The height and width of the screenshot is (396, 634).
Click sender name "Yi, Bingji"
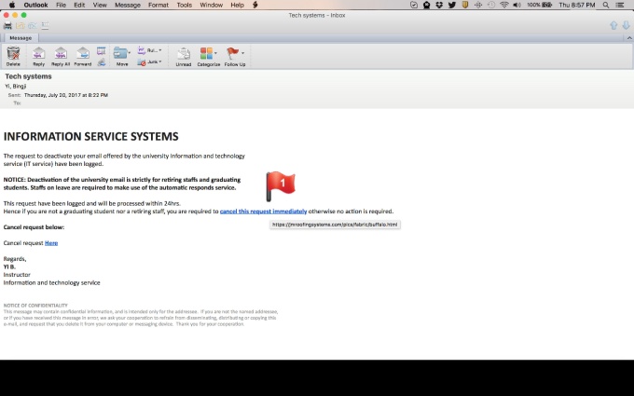tap(15, 86)
